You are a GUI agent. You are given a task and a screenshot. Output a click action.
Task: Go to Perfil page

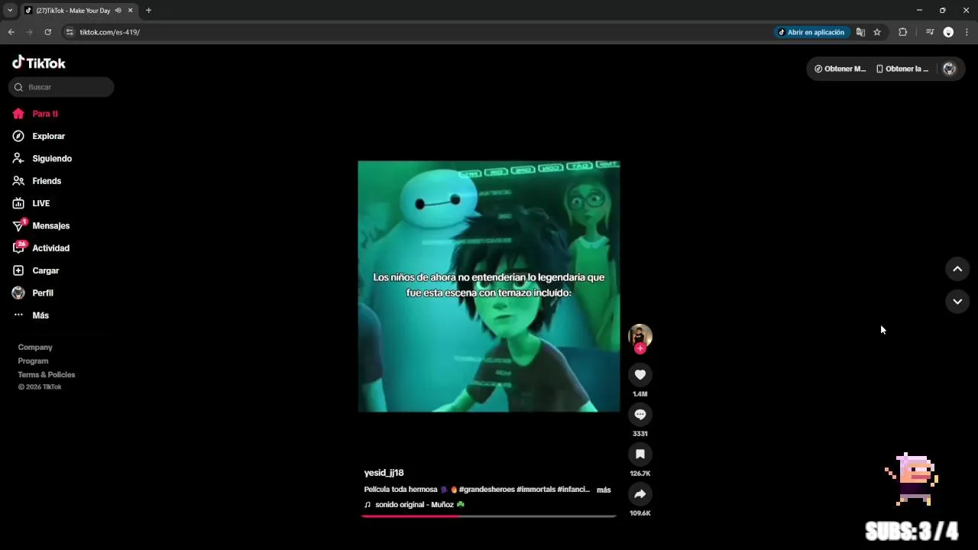click(x=43, y=293)
